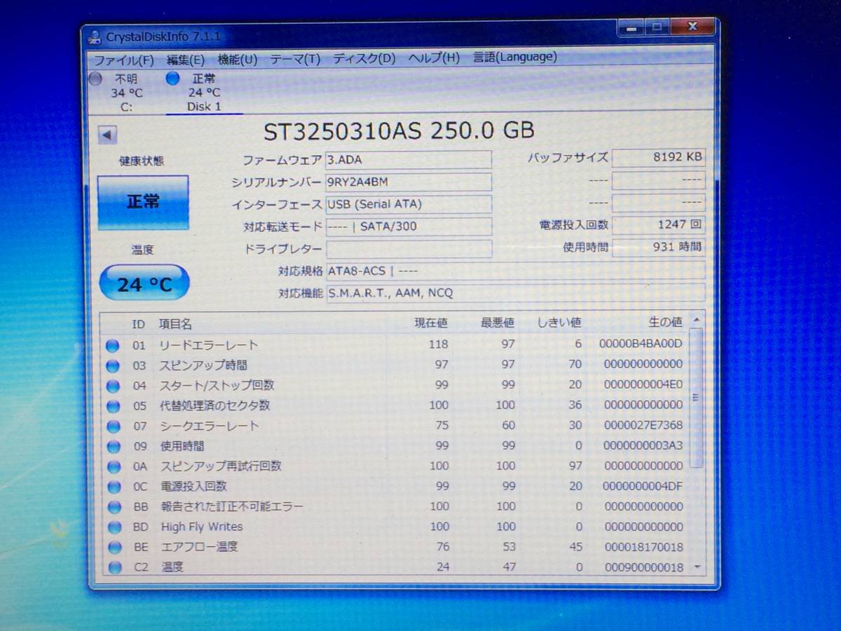841x631 pixels.
Task: Click status icon for 07 シークエラーレート
Action: (112, 426)
